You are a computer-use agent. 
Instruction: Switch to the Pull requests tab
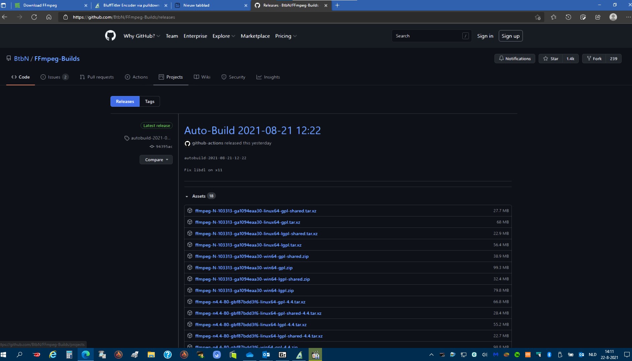97,77
